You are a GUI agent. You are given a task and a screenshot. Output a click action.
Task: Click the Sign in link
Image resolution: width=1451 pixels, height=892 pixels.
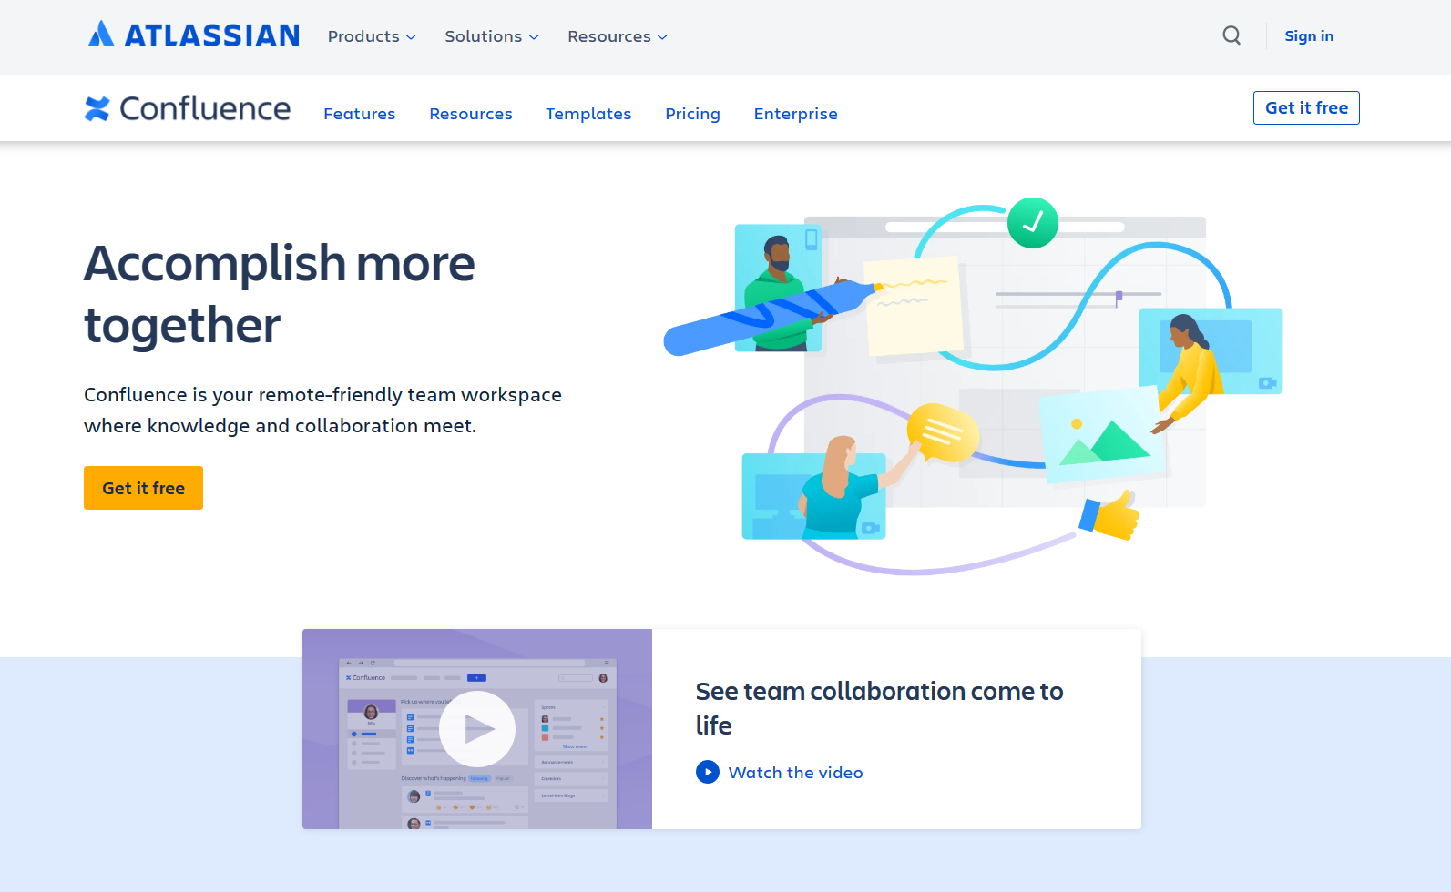(1309, 36)
